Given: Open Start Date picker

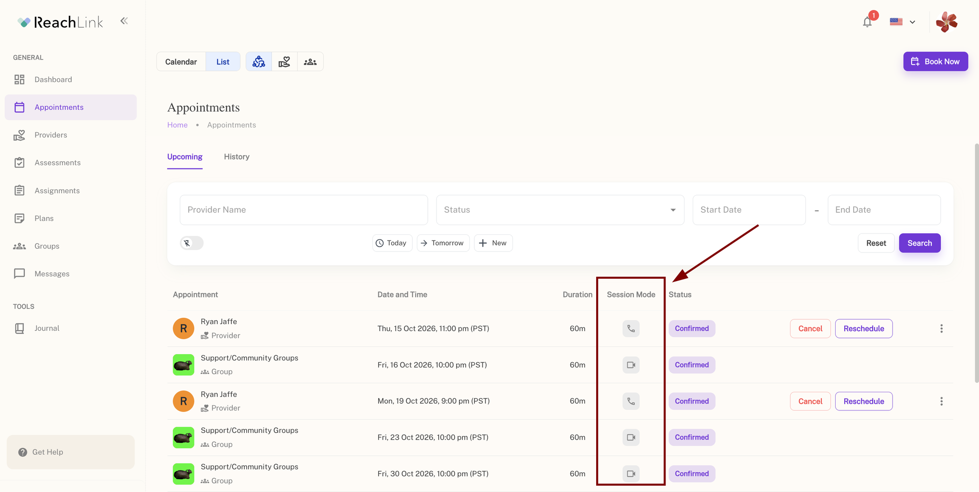Looking at the screenshot, I should [x=749, y=210].
